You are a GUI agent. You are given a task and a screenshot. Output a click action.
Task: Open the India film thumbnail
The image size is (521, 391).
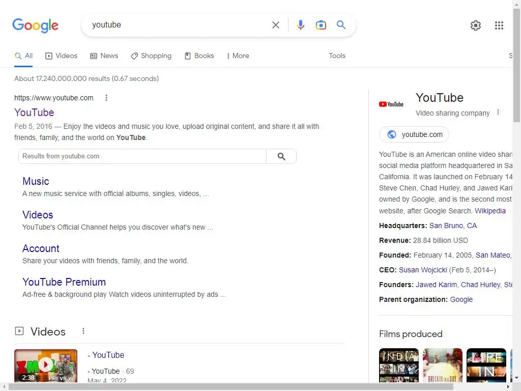click(399, 365)
